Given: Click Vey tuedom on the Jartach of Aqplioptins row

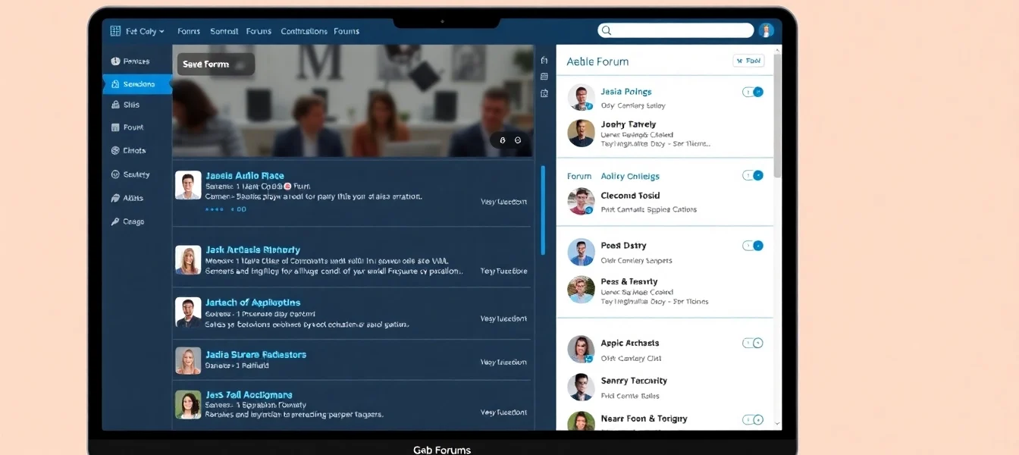Looking at the screenshot, I should point(503,318).
